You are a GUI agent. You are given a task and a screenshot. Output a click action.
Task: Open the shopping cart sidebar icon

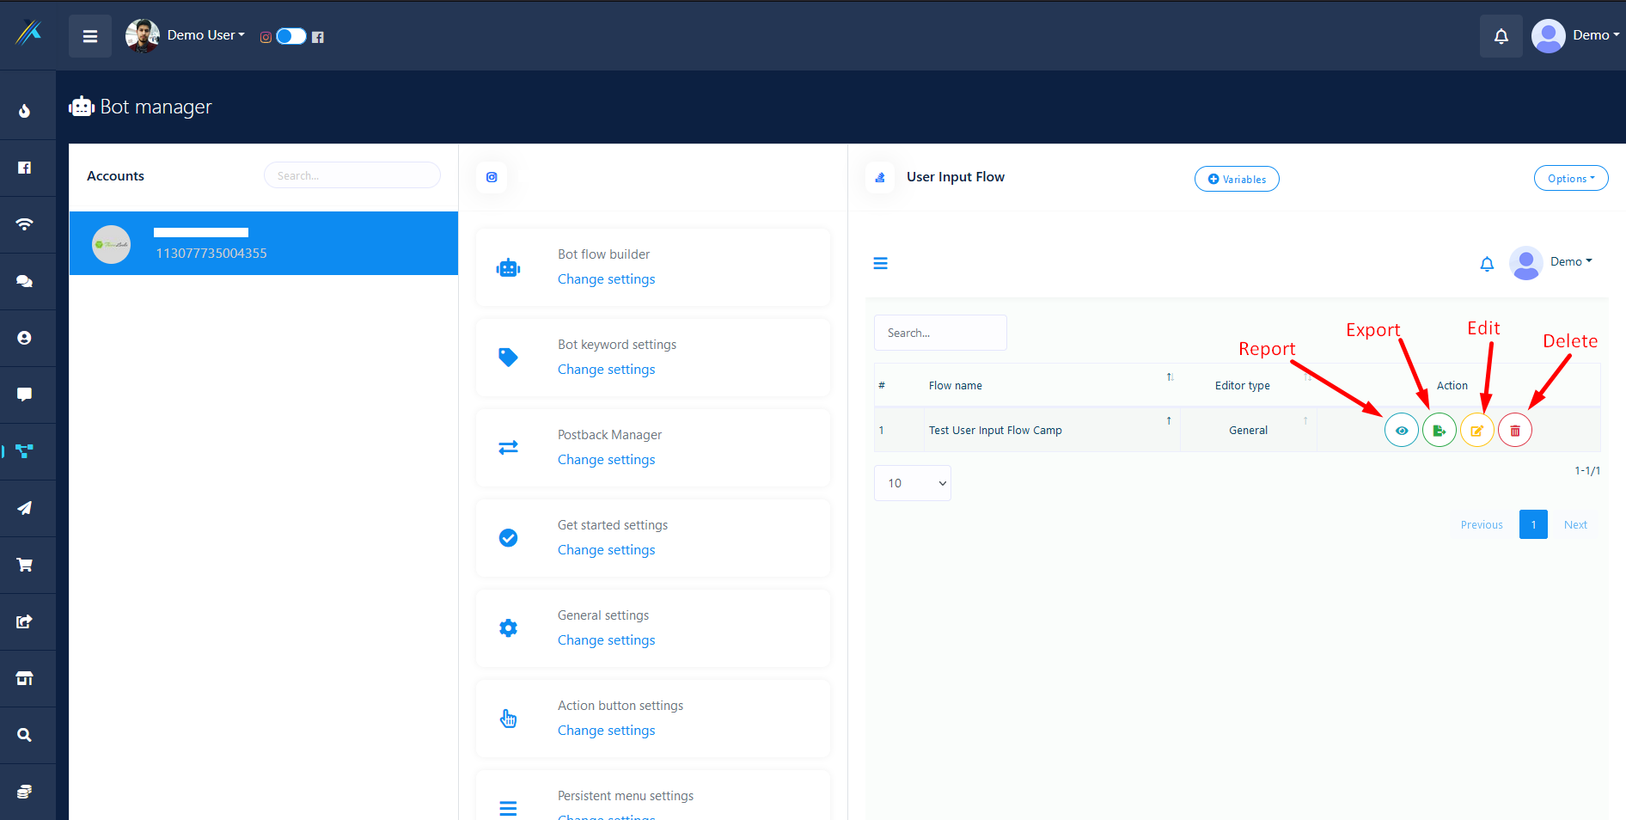pyautogui.click(x=25, y=565)
